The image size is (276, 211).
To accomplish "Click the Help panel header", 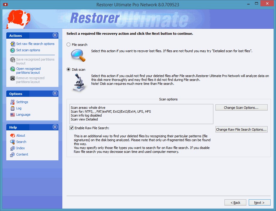I will point(32,127).
